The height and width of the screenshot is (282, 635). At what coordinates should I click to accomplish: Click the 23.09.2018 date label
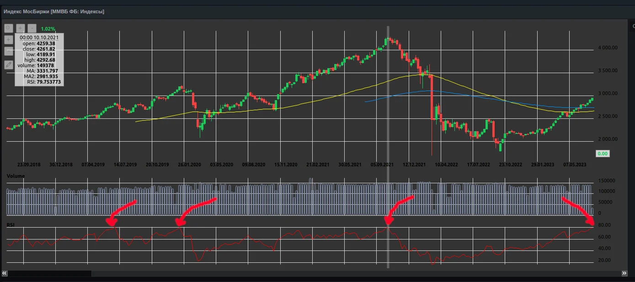click(x=29, y=164)
